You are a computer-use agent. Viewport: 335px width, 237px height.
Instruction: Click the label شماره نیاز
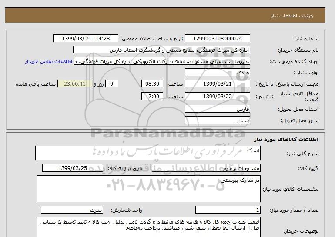pos(306,39)
